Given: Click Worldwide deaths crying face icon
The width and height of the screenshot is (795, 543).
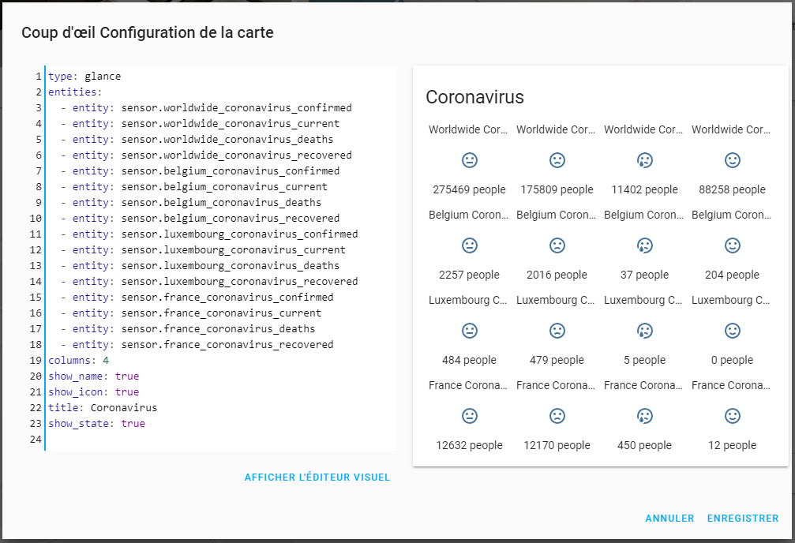Looking at the screenshot, I should (644, 160).
